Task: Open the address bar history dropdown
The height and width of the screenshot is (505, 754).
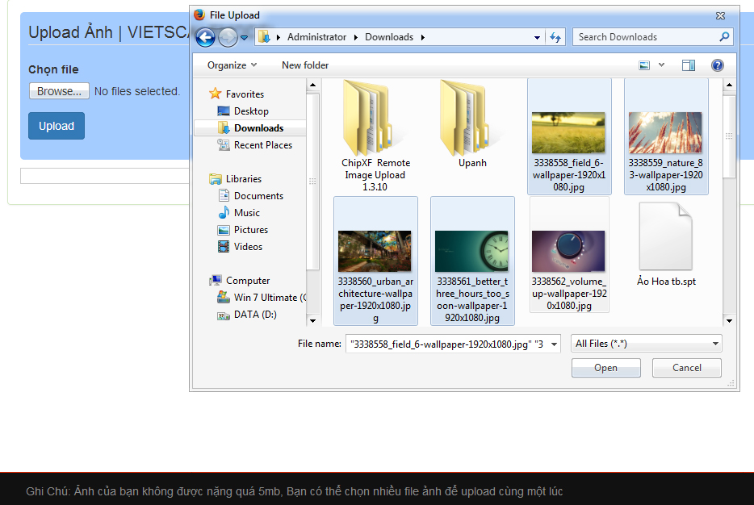Action: [537, 37]
